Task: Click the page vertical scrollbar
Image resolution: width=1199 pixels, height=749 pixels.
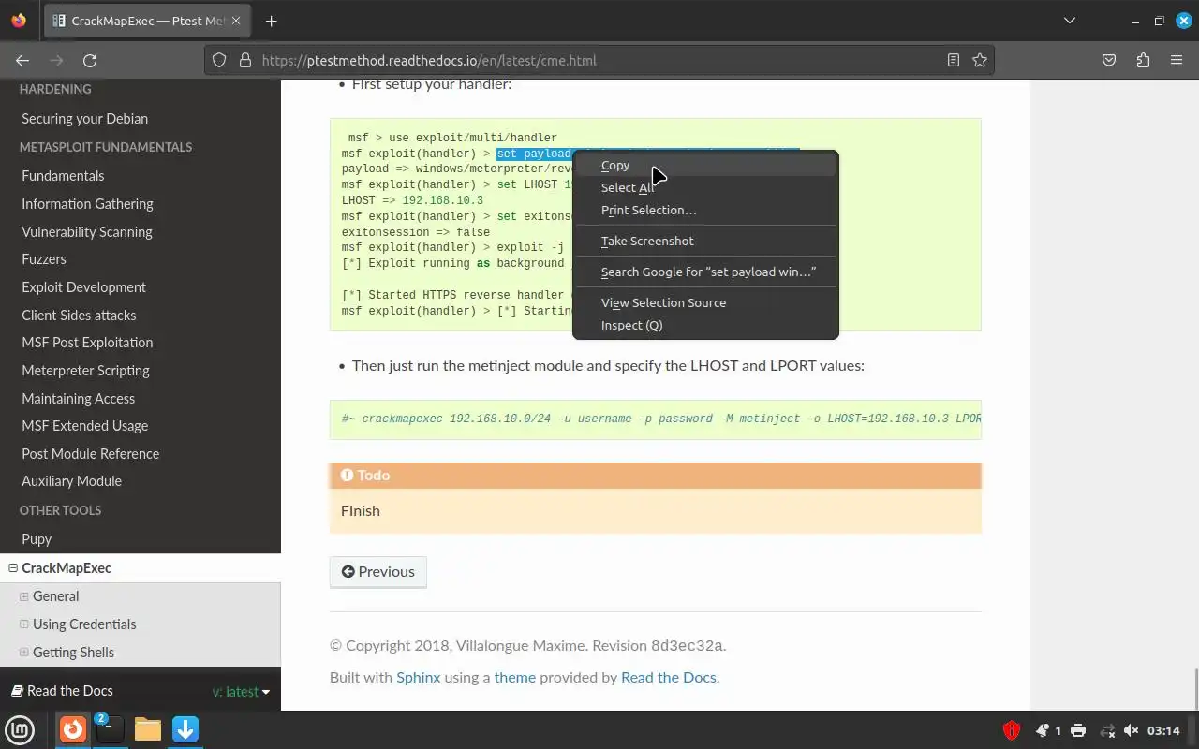Action: tap(1194, 688)
